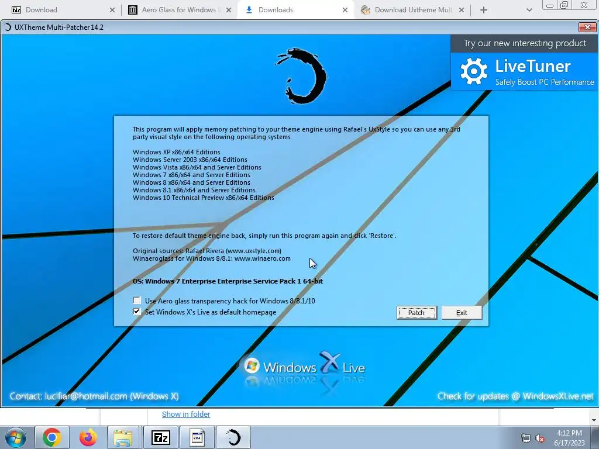Click the OS: Windows 7 Enterprise text
Screen dimensions: 599x449
click(228, 281)
